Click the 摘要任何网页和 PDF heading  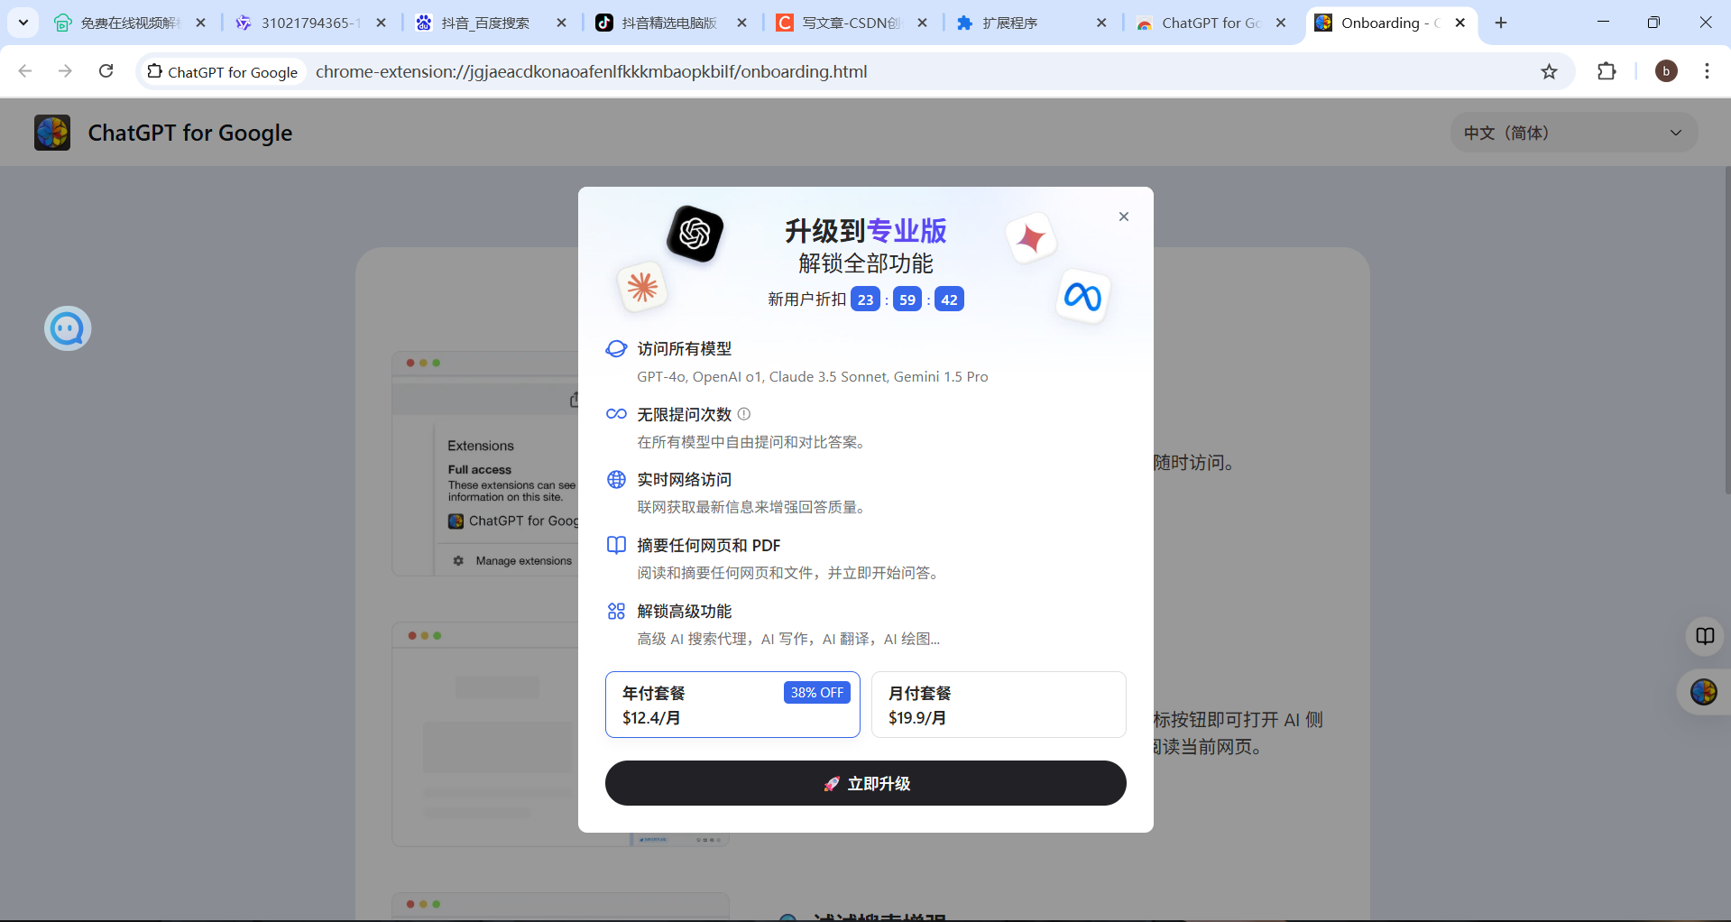(x=709, y=545)
